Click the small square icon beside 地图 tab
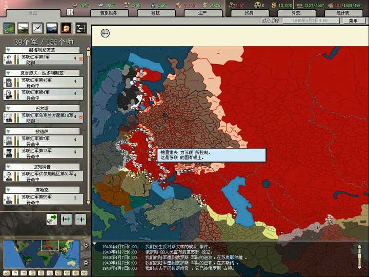Screen dimensions: 369x277 pyautogui.click(x=70, y=12)
